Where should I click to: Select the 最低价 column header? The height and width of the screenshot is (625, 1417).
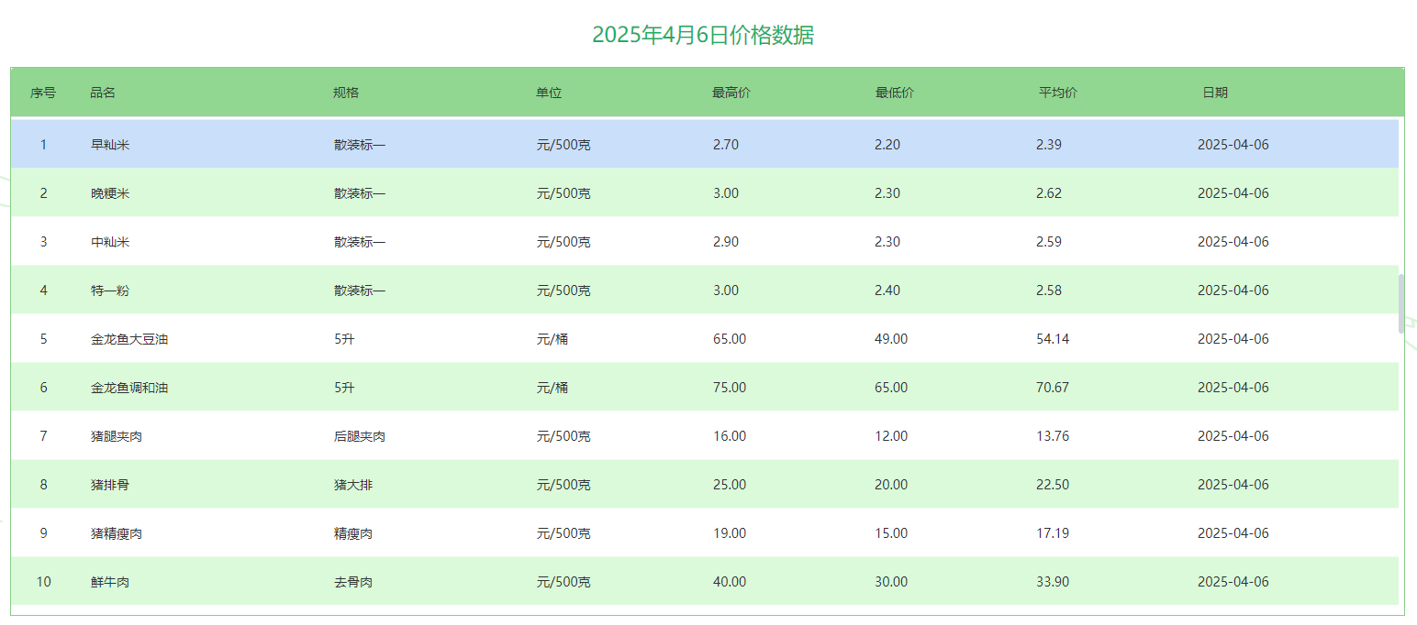pyautogui.click(x=895, y=93)
